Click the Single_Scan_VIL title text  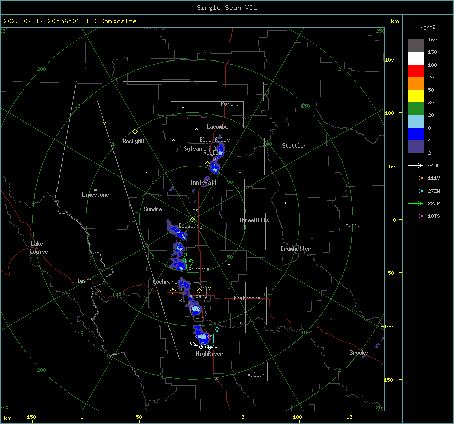pyautogui.click(x=226, y=8)
